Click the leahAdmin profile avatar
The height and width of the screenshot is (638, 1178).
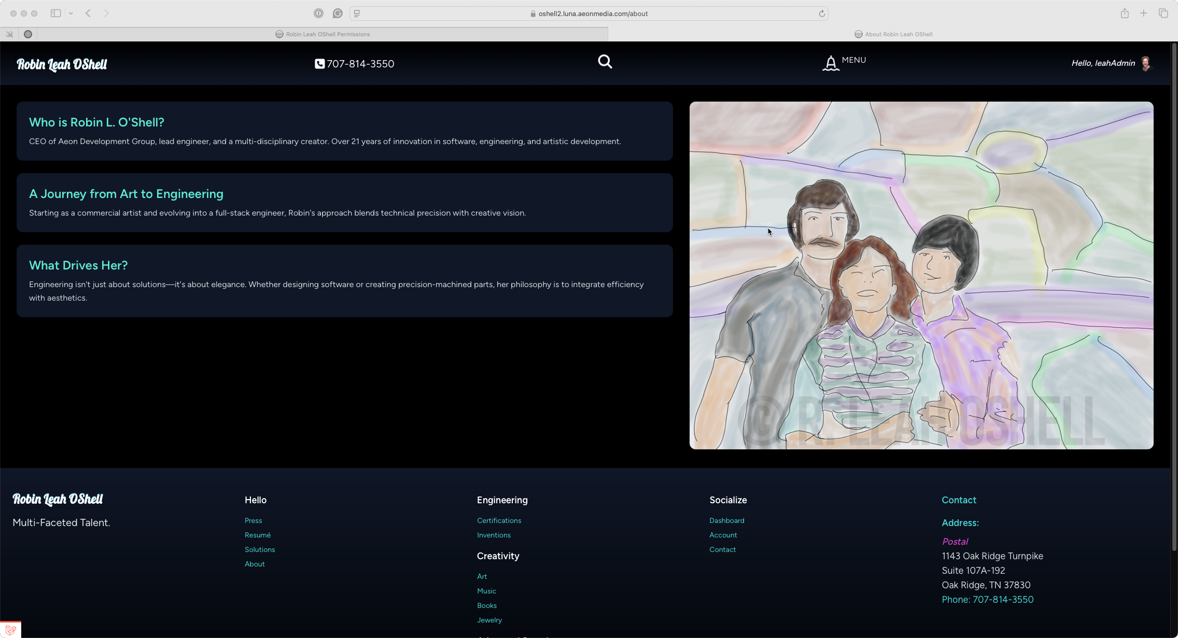point(1146,63)
